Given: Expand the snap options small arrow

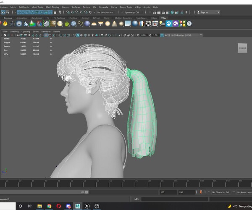Looking at the screenshot, I should click(x=94, y=12).
